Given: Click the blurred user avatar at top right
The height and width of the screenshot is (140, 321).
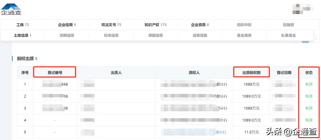Looking at the screenshot, I should (303, 9).
